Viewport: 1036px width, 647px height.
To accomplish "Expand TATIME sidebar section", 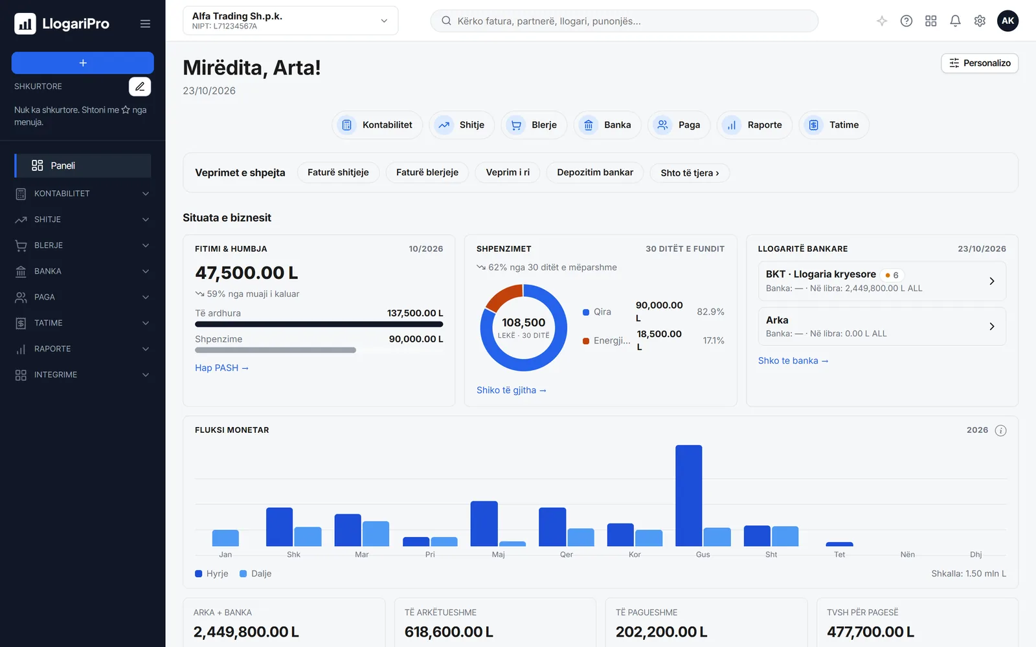I will pyautogui.click(x=83, y=323).
